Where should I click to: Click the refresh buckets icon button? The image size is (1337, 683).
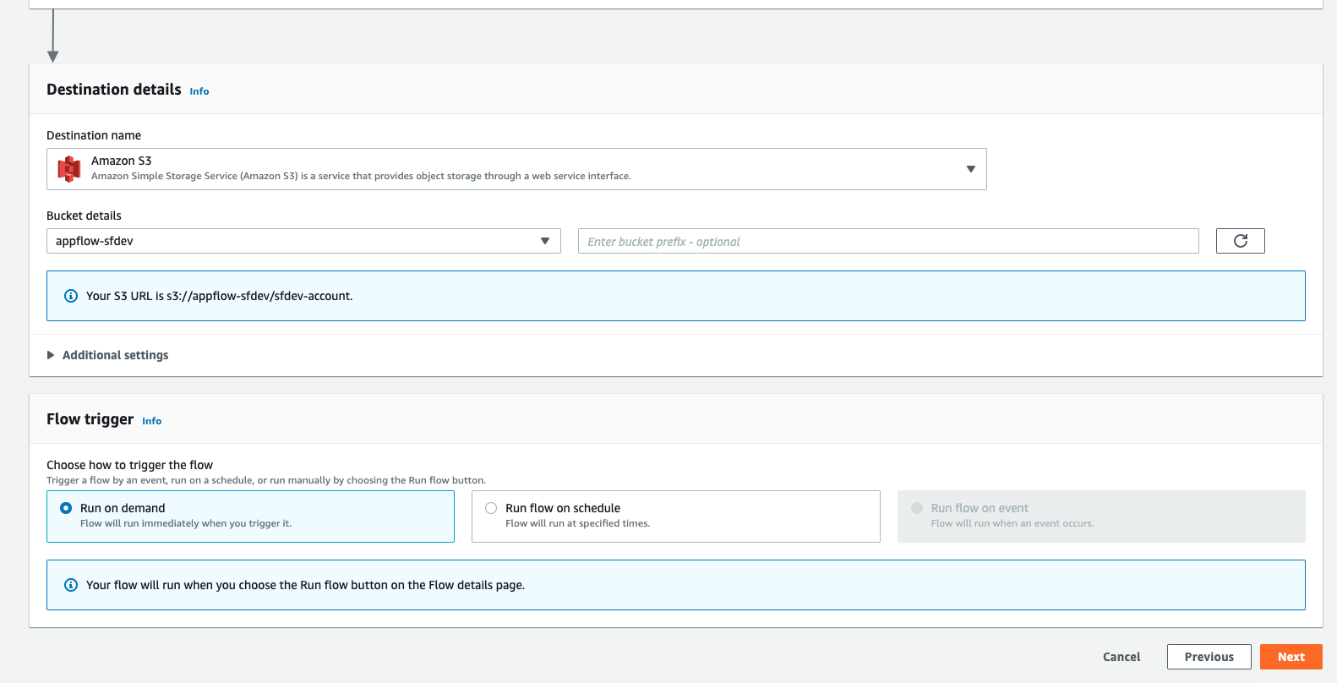click(1240, 241)
